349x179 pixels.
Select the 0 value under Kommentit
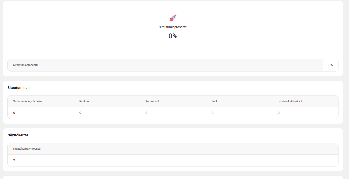(x=146, y=113)
